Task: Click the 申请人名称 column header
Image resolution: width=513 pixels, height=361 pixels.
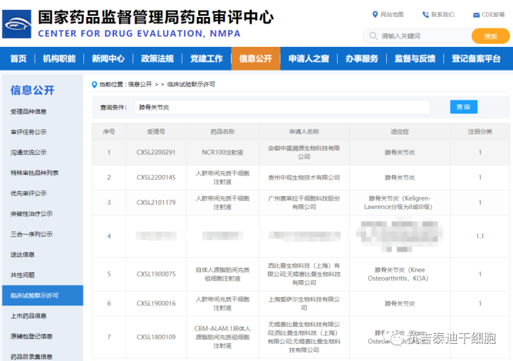Action: [304, 131]
